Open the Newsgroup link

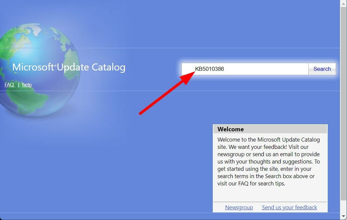[x=239, y=207]
